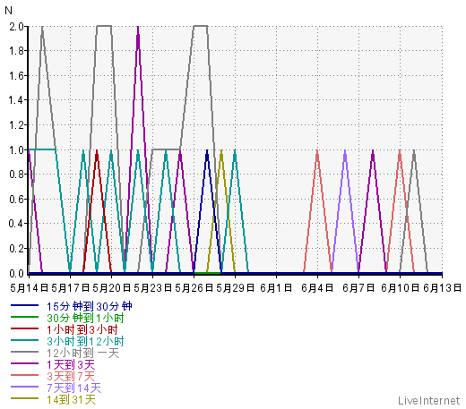Click the gray 12小时到一天 legend line
This screenshot has width=466, height=409.
24,352
